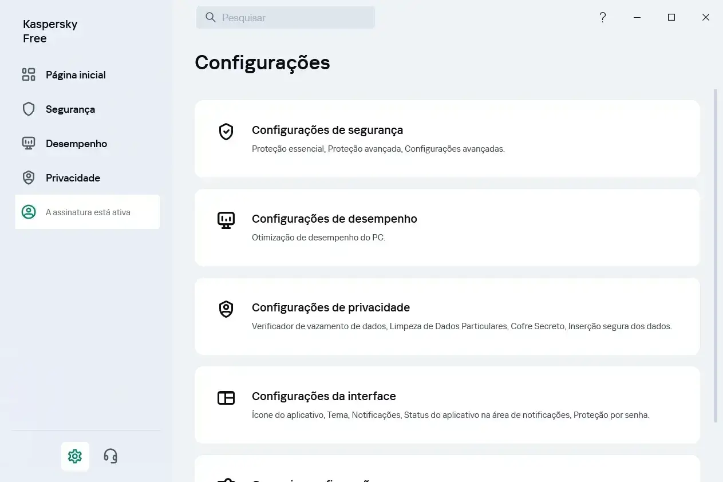
Task: Open Configurações de segurança
Action: (447, 139)
